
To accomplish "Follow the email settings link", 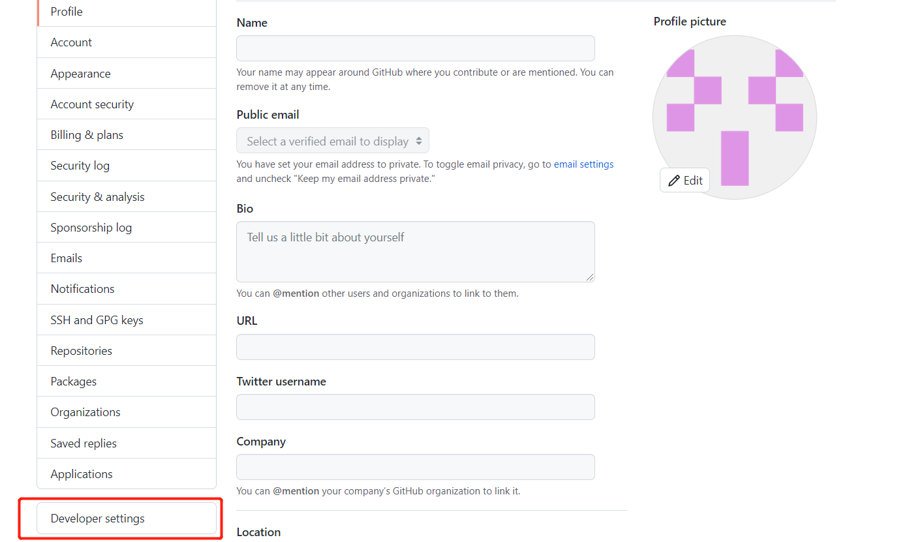I will tap(583, 164).
